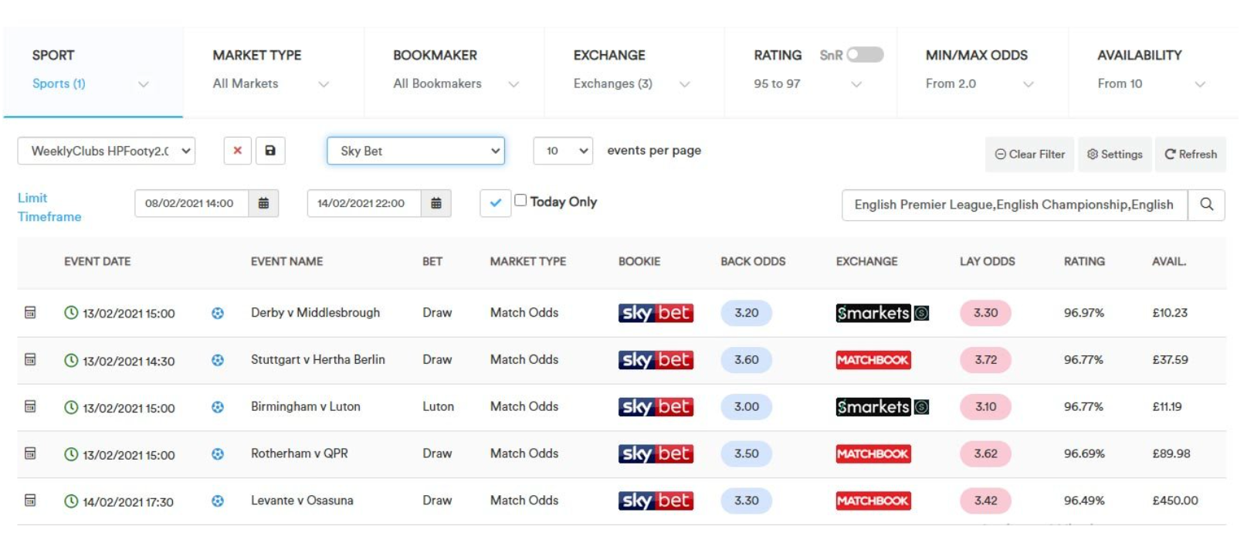
Task: Click back odds 3.20 for Derby v Middlesbrough
Action: [x=747, y=313]
